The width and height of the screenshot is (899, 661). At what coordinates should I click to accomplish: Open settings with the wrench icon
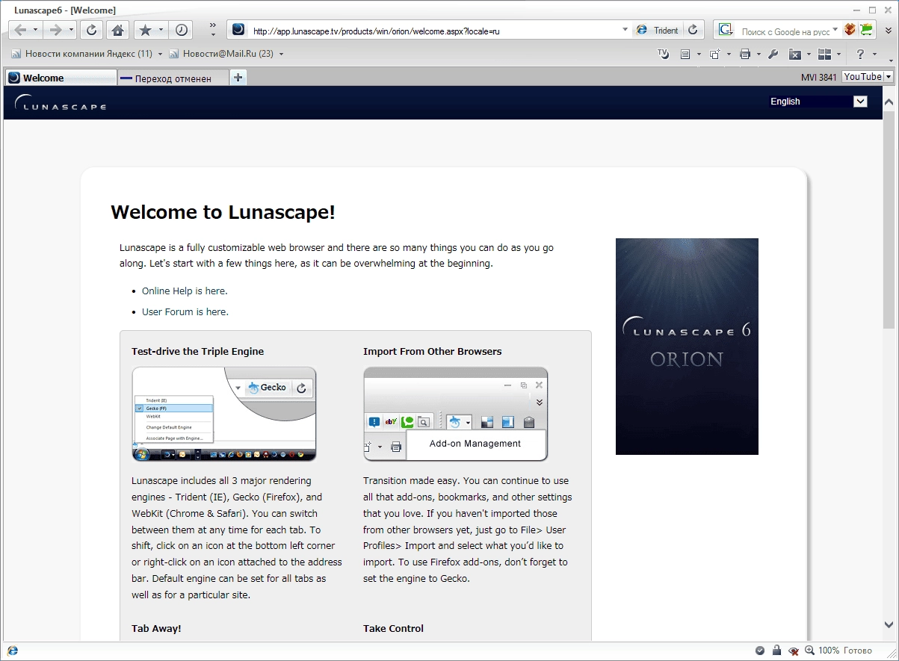[x=773, y=54]
